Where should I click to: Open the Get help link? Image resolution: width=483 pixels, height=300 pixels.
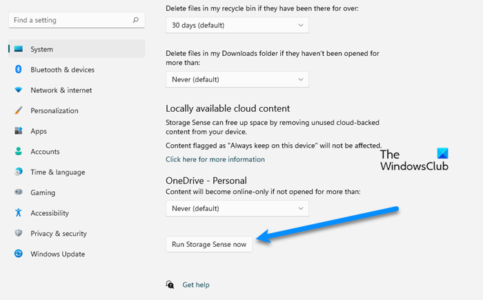(x=195, y=284)
